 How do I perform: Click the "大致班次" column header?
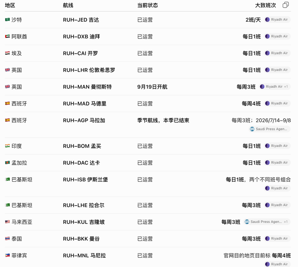(x=265, y=5)
